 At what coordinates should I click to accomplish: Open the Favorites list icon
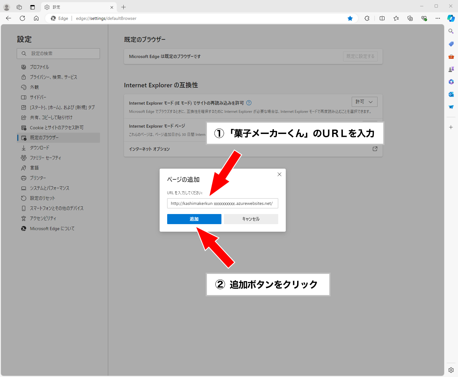[396, 18]
